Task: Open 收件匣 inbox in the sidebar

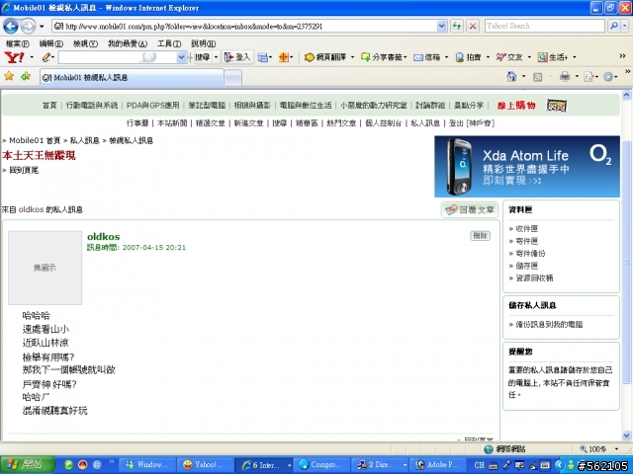Action: click(527, 229)
